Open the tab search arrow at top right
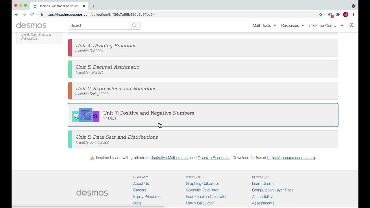The height and width of the screenshot is (208, 370). [x=353, y=6]
